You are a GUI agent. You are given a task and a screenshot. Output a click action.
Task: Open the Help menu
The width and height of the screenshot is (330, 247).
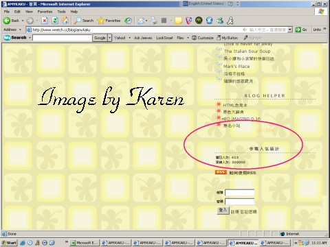pos(74,12)
